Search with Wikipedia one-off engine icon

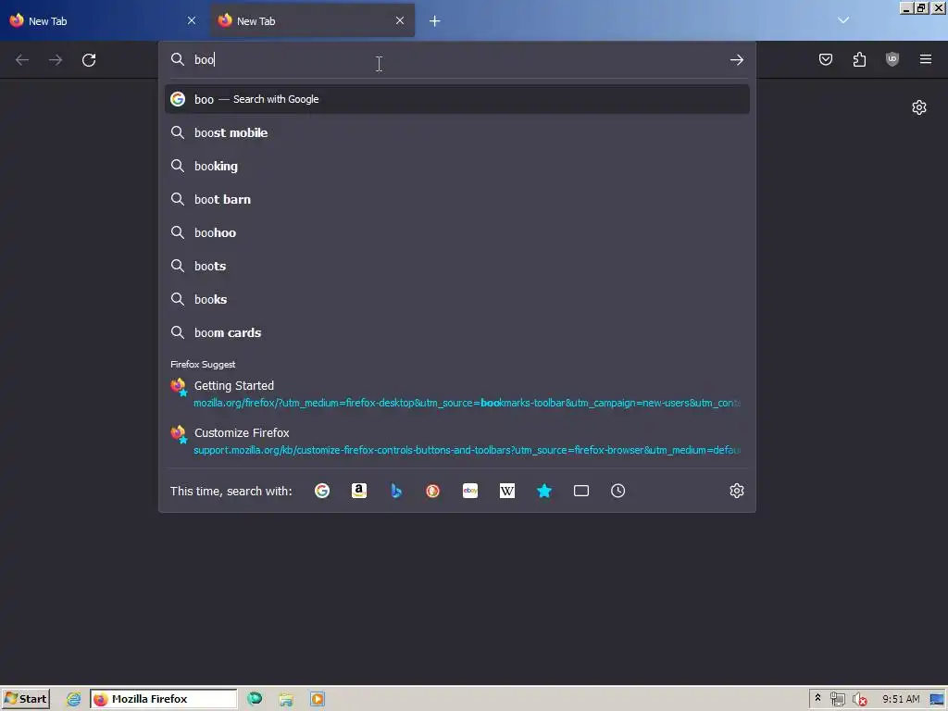tap(507, 491)
